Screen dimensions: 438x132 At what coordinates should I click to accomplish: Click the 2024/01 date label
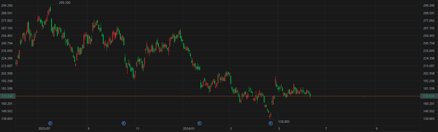[x=189, y=128]
